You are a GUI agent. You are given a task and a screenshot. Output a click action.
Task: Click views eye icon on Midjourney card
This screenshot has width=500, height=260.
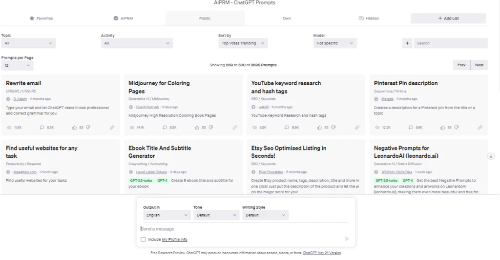tap(132, 128)
